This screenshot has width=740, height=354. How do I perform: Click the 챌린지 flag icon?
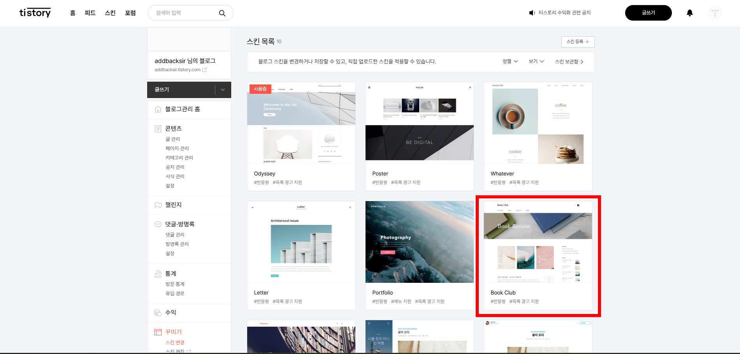pos(158,205)
